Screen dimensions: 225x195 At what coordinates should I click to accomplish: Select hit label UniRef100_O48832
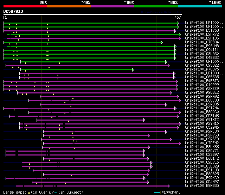pyautogui.click(x=202, y=58)
